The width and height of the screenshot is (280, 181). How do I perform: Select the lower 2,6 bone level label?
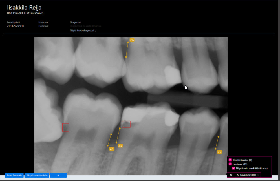pos(120,146)
